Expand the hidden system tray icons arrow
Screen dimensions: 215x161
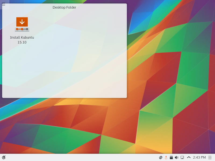[189, 158]
